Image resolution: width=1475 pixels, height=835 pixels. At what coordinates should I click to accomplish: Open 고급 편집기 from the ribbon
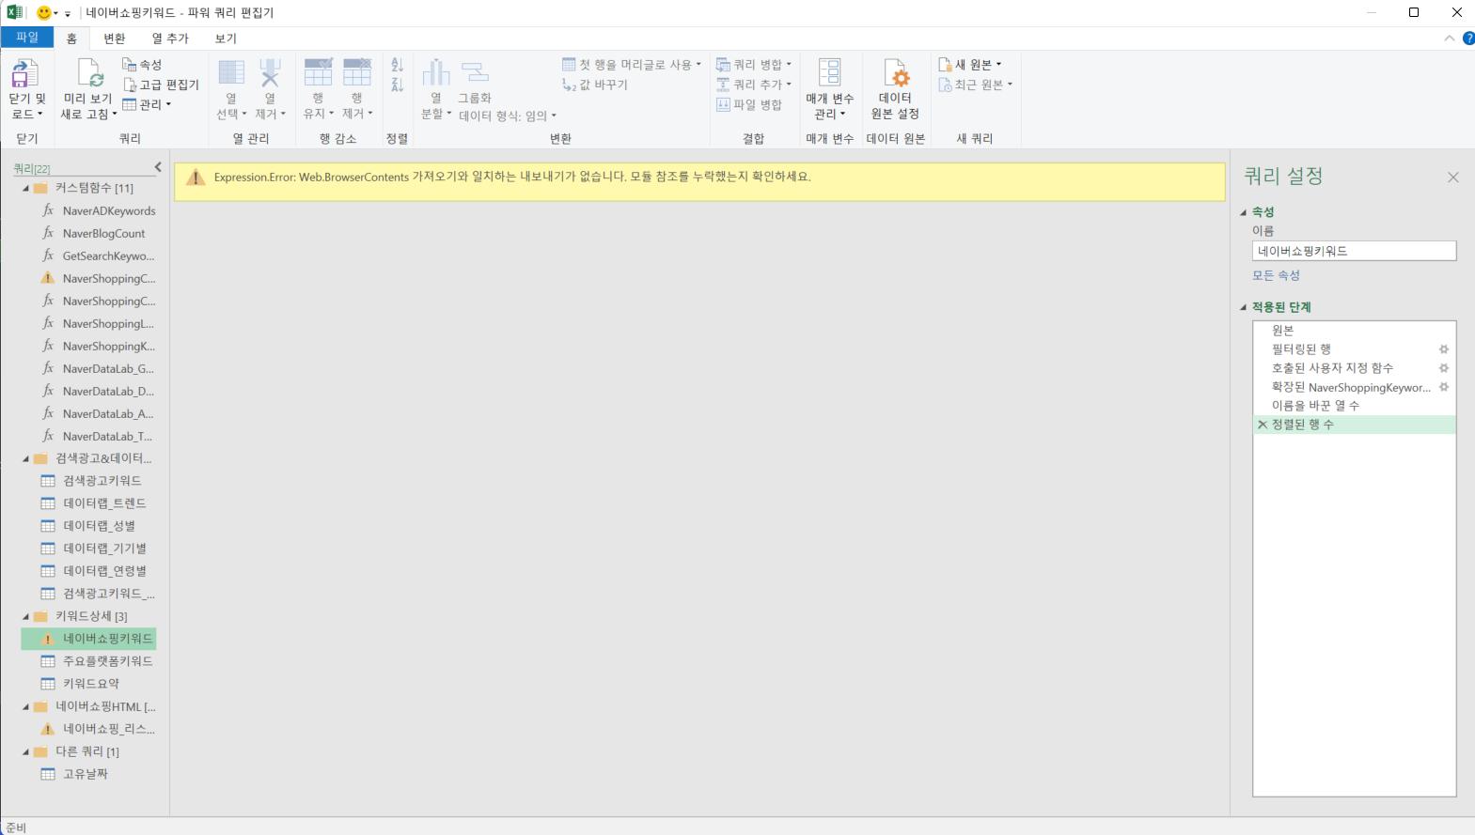click(161, 85)
